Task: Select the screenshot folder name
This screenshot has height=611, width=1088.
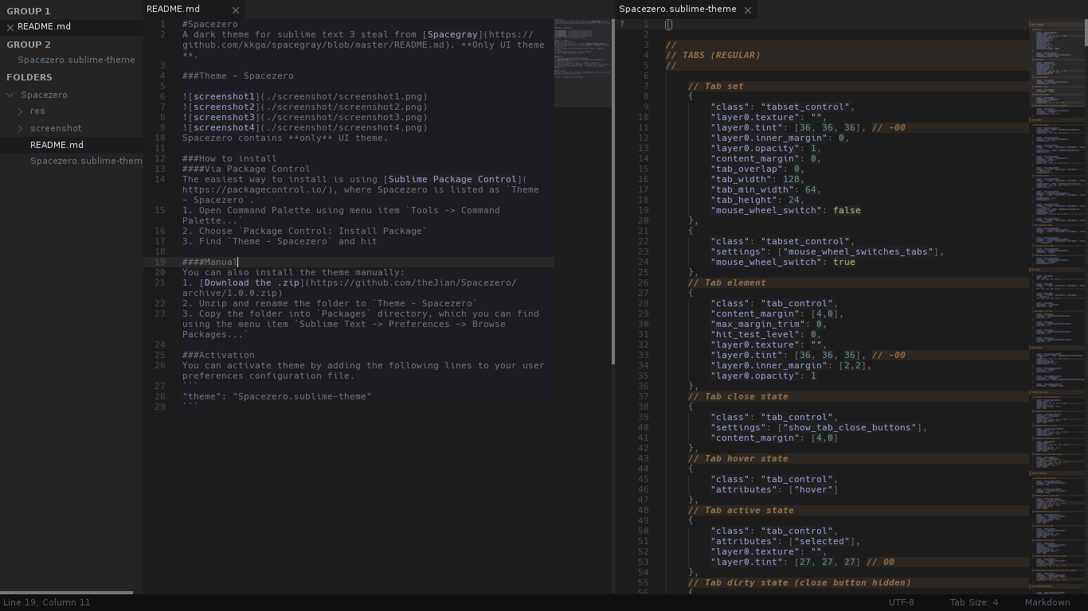Action: pyautogui.click(x=56, y=128)
